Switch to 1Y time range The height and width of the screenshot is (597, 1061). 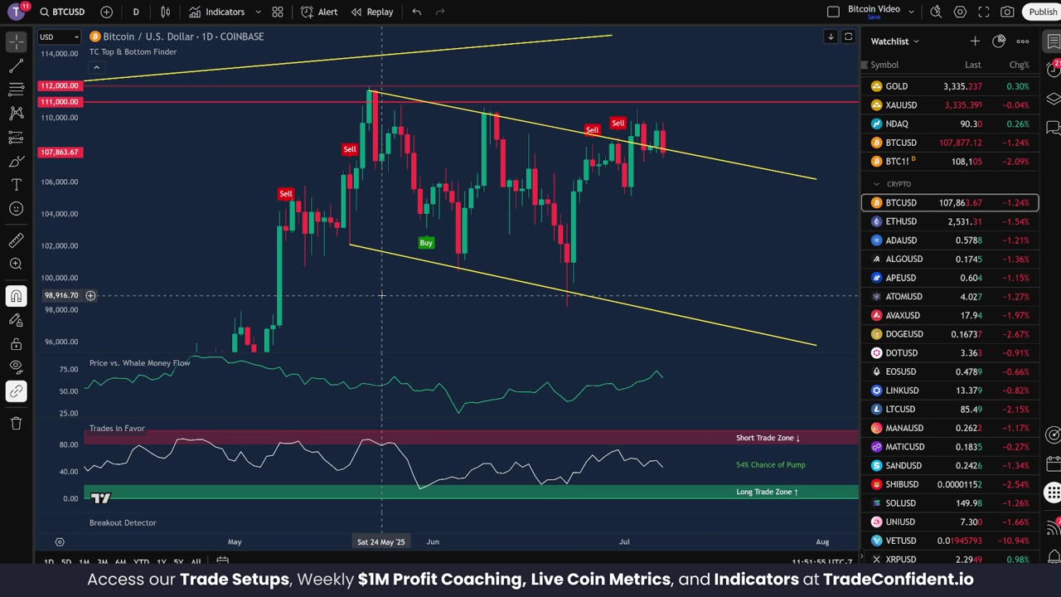(161, 562)
